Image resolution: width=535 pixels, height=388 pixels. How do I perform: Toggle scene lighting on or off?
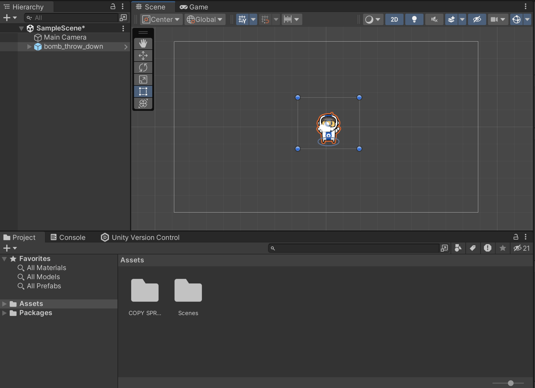pyautogui.click(x=414, y=19)
